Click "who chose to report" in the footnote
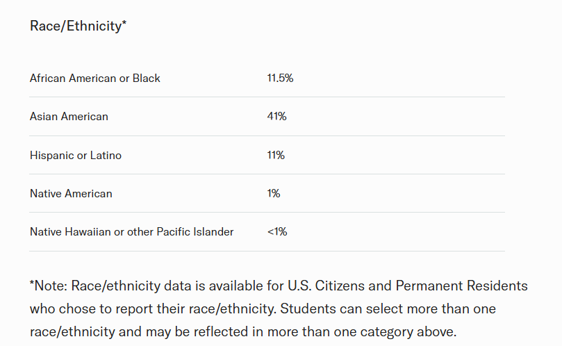 pos(88,308)
